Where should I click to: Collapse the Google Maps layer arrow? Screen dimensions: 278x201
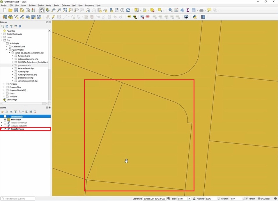2,129
